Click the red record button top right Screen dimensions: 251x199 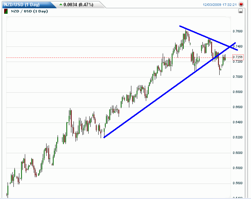(241, 4)
